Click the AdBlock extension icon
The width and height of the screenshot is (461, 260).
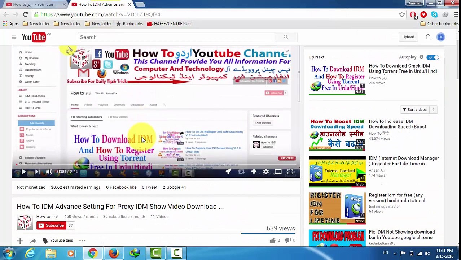click(413, 14)
